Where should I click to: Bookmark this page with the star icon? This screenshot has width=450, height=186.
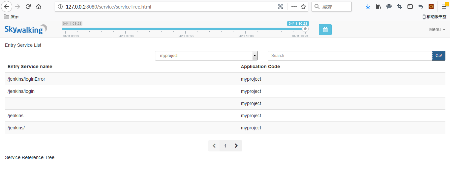303,7
